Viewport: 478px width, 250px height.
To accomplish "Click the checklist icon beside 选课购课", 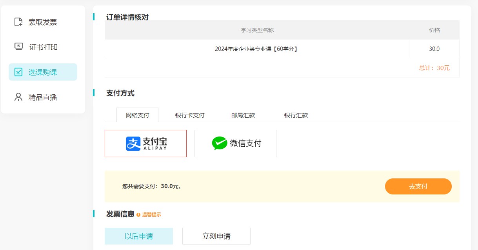I will pos(18,72).
